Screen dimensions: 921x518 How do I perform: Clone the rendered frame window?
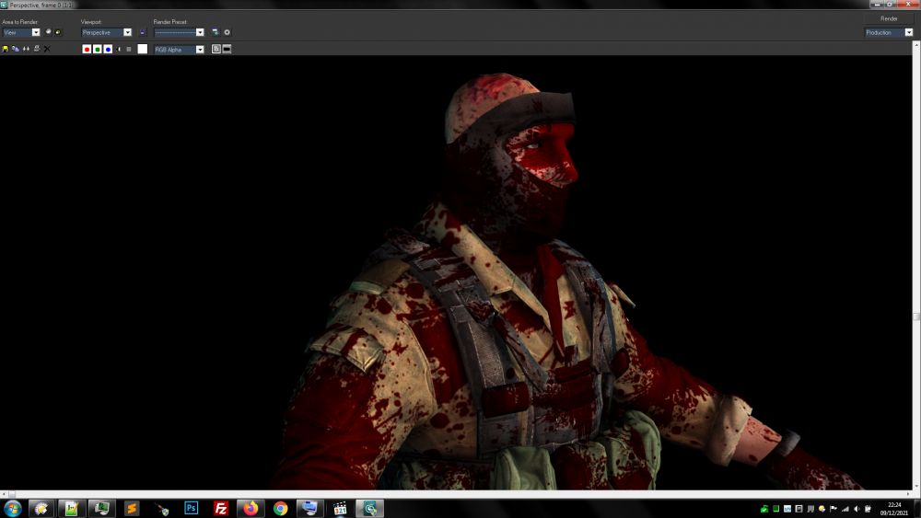point(26,49)
